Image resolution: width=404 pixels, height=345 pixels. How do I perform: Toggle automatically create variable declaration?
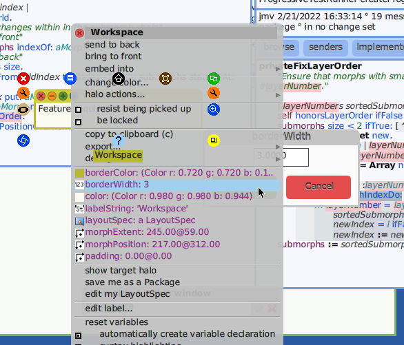pyautogui.click(x=79, y=335)
